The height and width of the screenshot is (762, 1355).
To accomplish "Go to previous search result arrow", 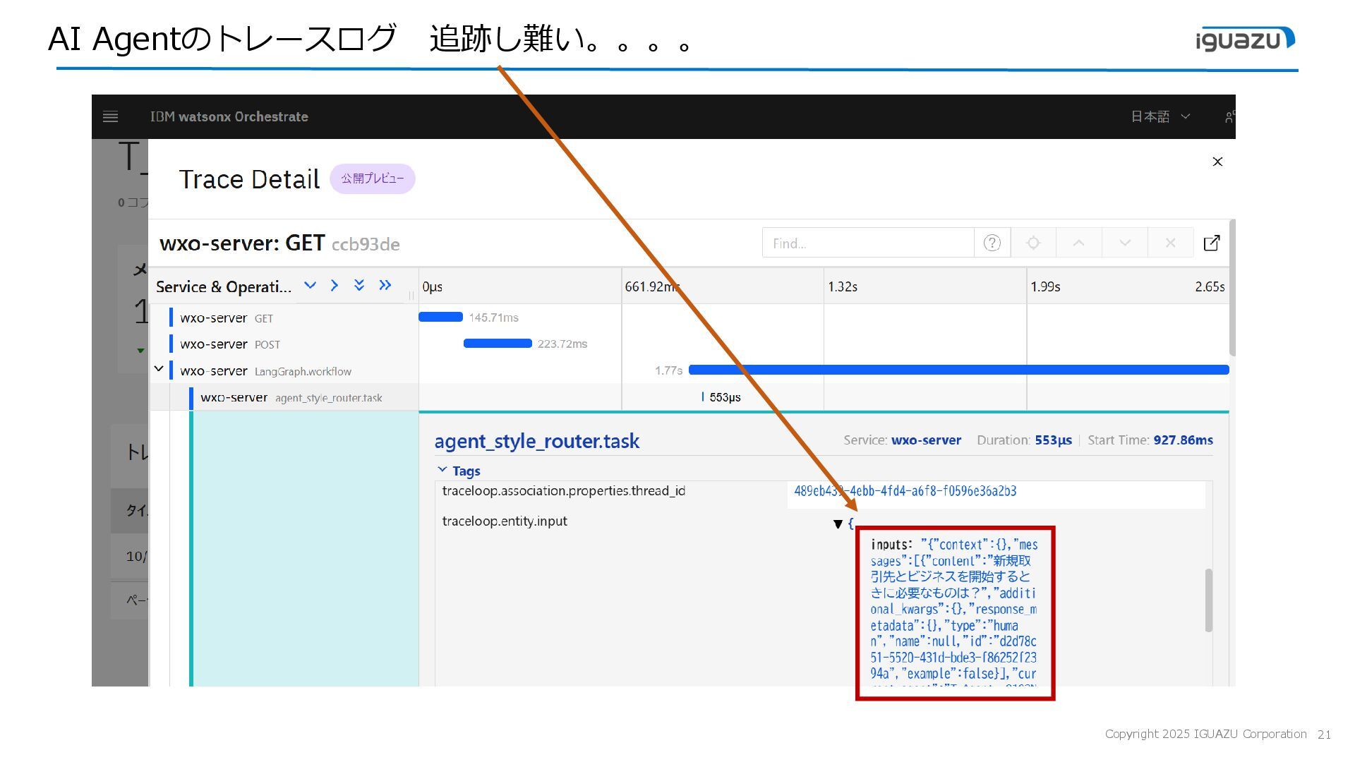I will click(x=1078, y=243).
